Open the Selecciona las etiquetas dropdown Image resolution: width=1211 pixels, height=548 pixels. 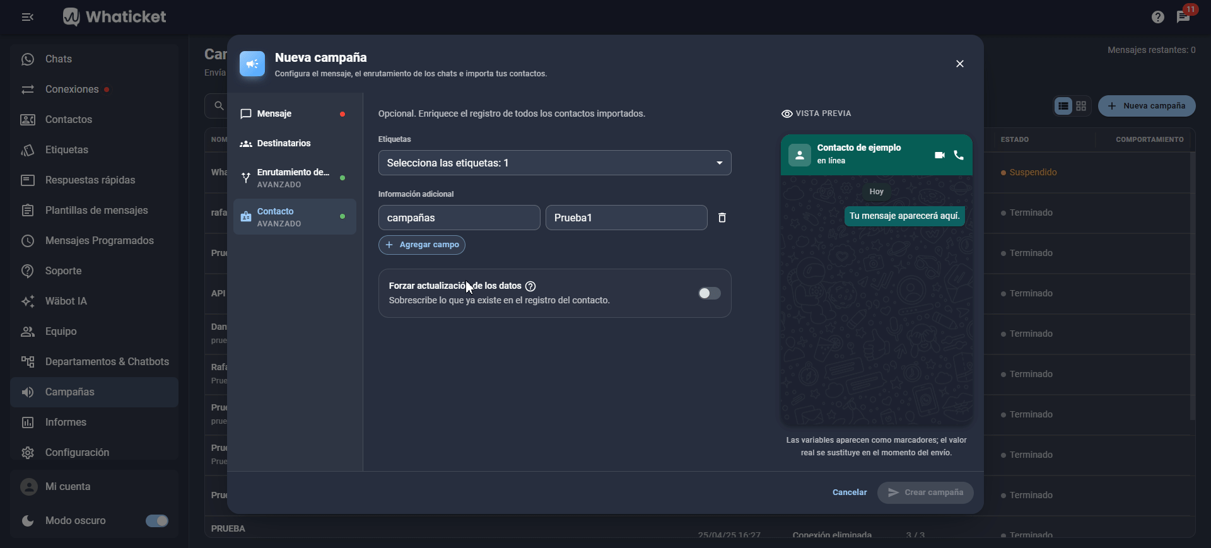click(x=555, y=163)
